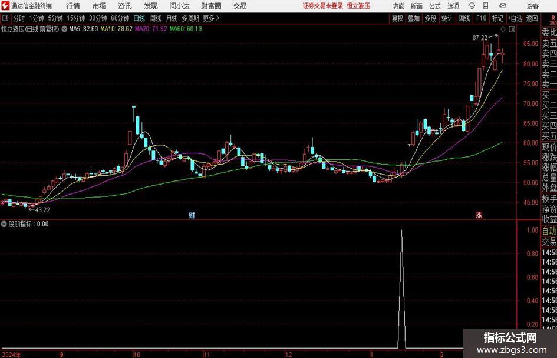This screenshot has width=557, height=358.
Task: Click the 股朋指标 : 0.00 indicator label
Action: click(x=28, y=224)
